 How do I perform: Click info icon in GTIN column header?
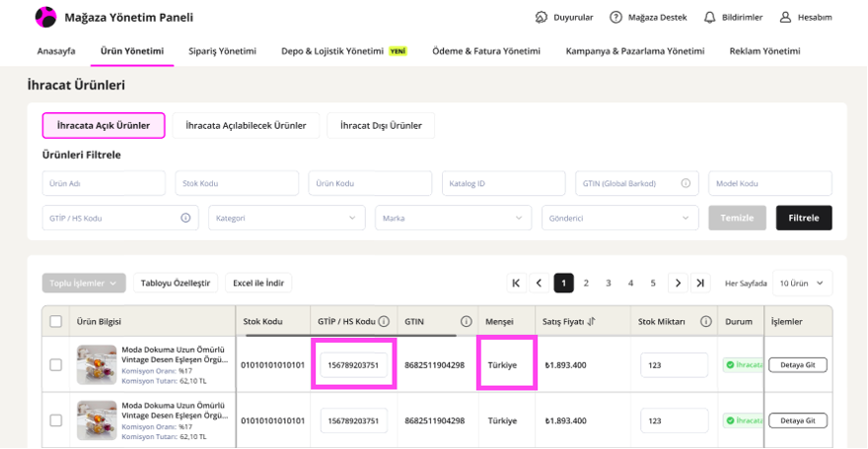click(467, 321)
